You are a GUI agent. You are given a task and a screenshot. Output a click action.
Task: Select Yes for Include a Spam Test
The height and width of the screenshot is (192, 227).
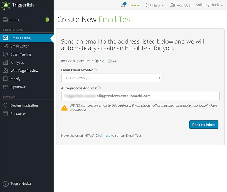coord(109,61)
